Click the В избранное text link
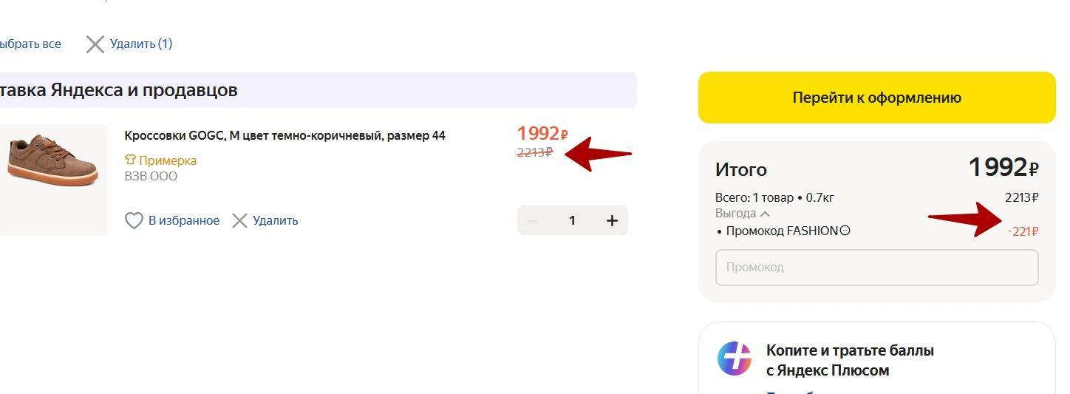 click(183, 220)
